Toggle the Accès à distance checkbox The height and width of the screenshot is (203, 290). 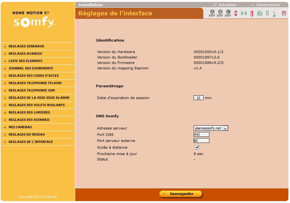pyautogui.click(x=197, y=147)
